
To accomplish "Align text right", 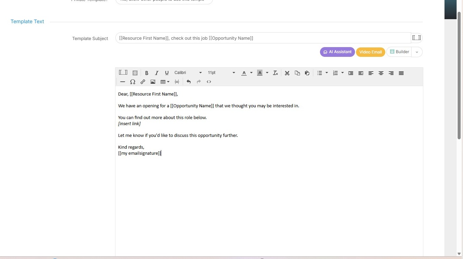I will pos(391,73).
